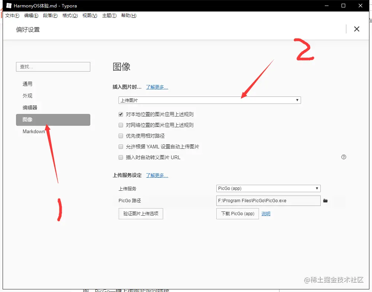
Task: Select the 图像 settings category
Action: pyautogui.click(x=53, y=119)
